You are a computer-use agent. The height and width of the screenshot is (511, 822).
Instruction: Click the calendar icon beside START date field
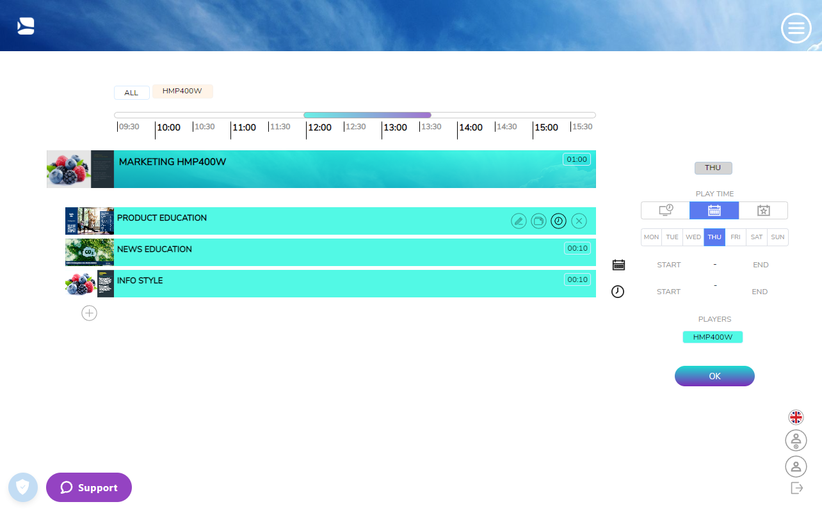click(618, 264)
